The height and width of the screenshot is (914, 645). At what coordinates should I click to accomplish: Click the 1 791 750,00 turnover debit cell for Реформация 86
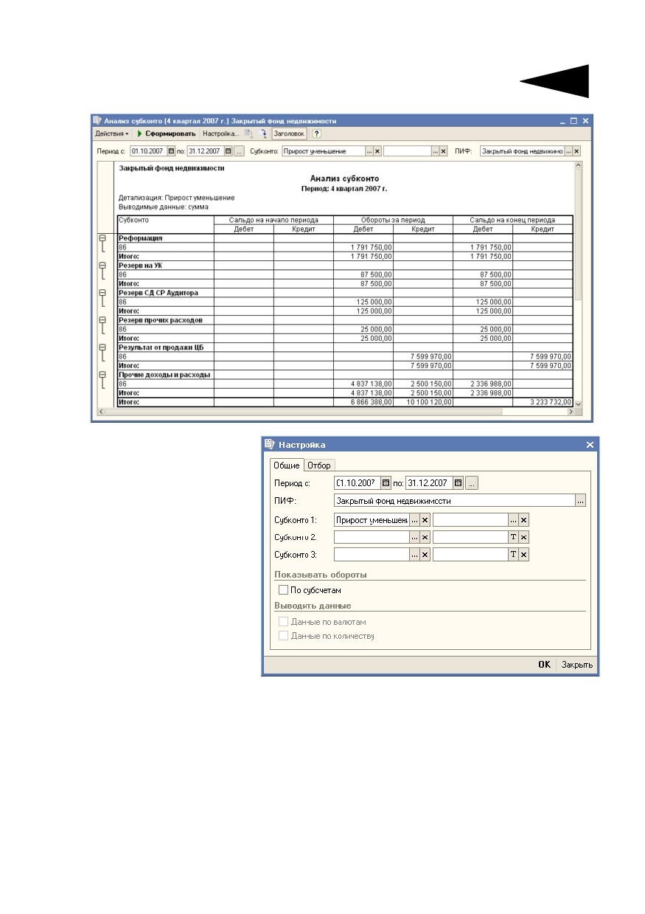[363, 247]
